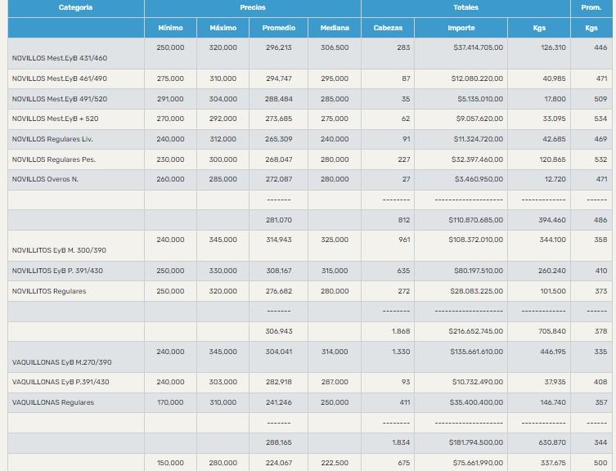Select the Promedio column header
The width and height of the screenshot is (616, 471).
tap(279, 28)
